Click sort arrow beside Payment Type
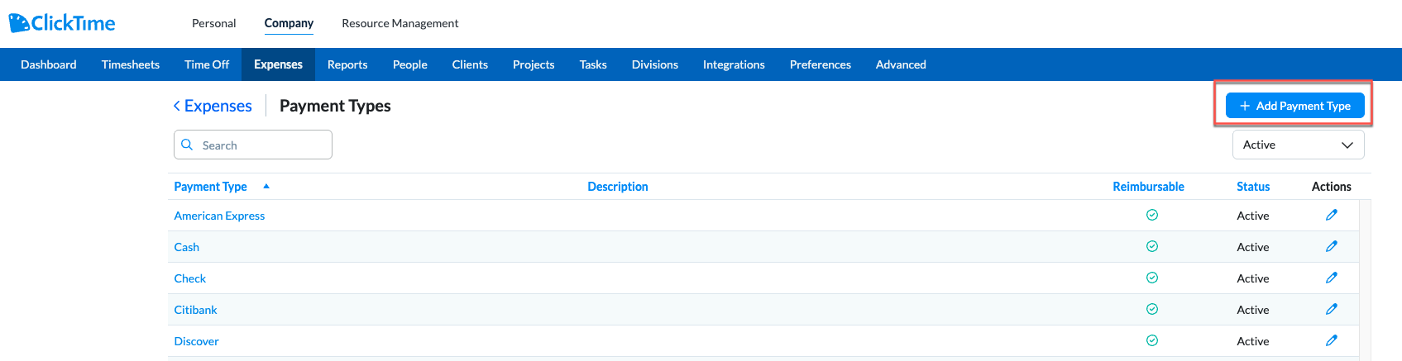The height and width of the screenshot is (361, 1402). point(266,187)
